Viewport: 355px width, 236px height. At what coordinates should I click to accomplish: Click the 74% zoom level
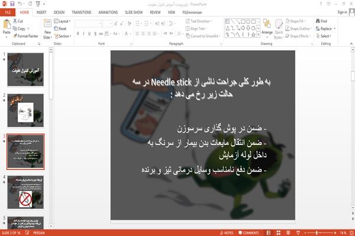point(343,233)
